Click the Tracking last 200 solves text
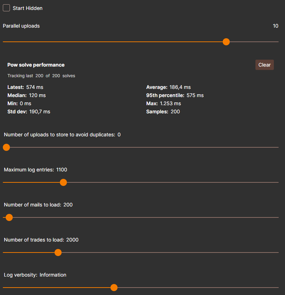Viewport: 285px width, 295px height. (41, 76)
